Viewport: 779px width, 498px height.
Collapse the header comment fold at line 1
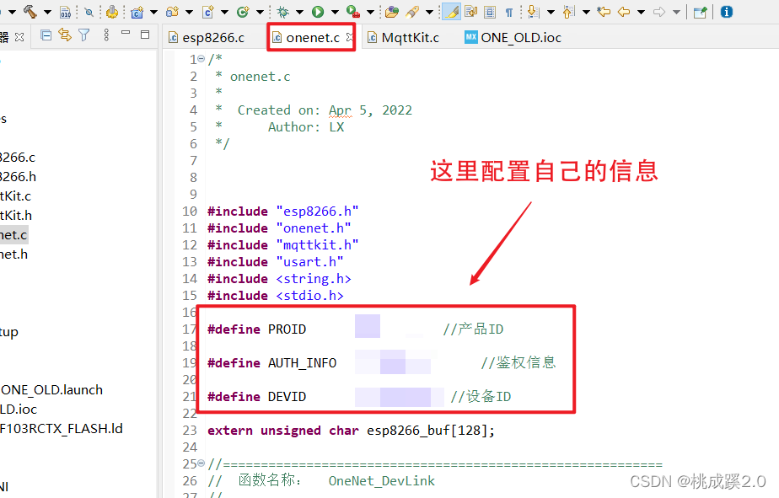[x=201, y=59]
